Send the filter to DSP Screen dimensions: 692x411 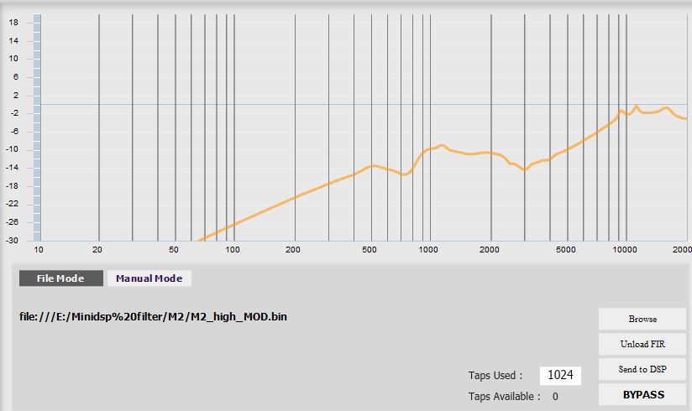(642, 369)
